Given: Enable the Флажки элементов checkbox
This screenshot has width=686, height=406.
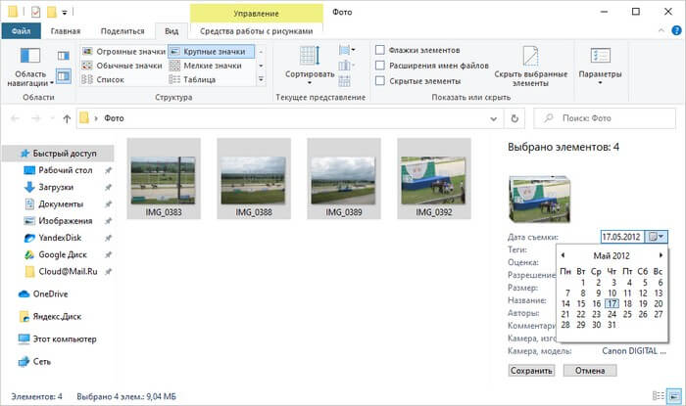Looking at the screenshot, I should click(x=380, y=50).
